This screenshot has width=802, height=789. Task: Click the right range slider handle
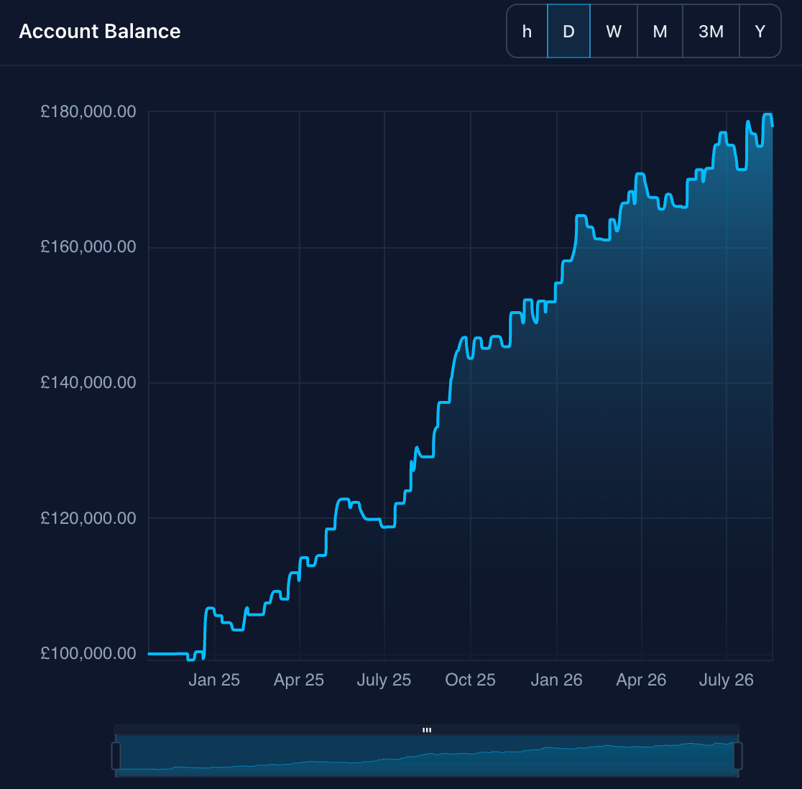(737, 756)
